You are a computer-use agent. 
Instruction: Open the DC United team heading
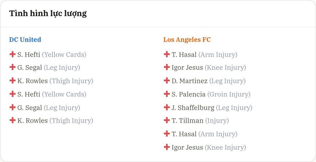coord(25,40)
